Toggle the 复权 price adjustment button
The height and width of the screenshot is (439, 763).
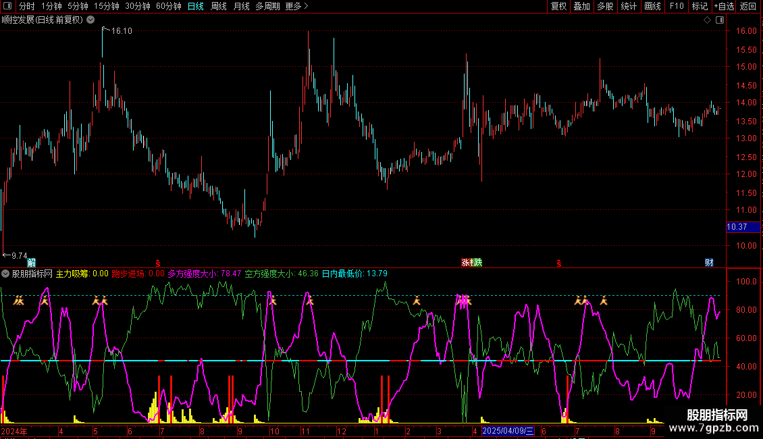point(559,6)
